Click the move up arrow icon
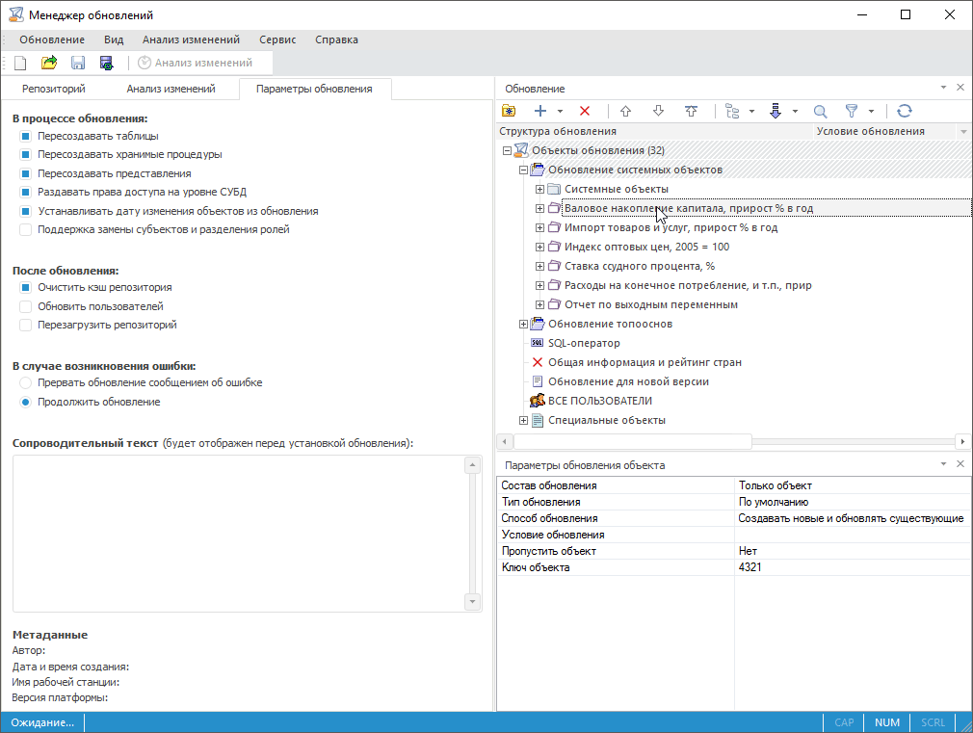Screen dimensions: 973x733 (625, 111)
